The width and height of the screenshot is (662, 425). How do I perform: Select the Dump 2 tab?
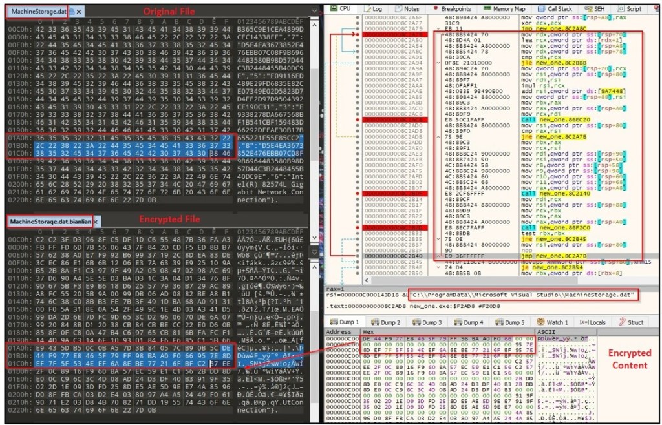tap(389, 322)
